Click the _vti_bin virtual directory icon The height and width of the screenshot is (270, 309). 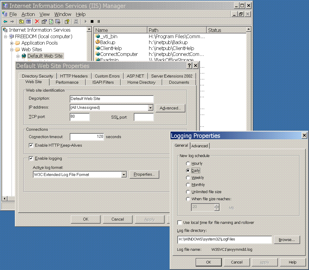pos(98,36)
